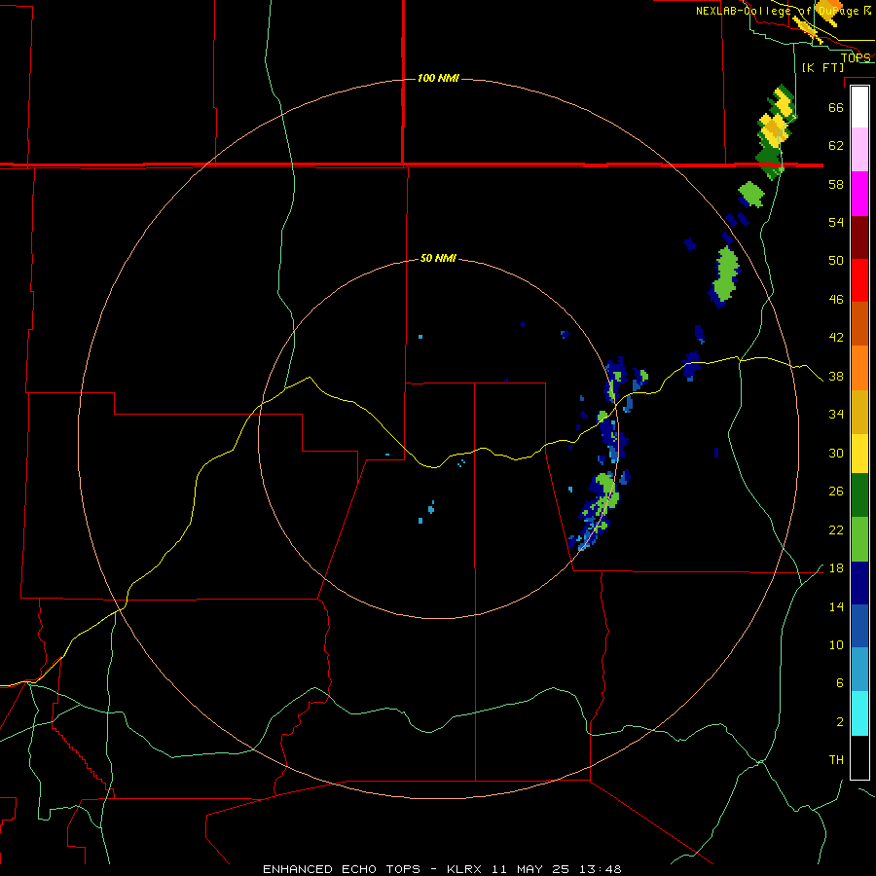Select the magenta legend color swatch
876x876 pixels.
coord(859,194)
